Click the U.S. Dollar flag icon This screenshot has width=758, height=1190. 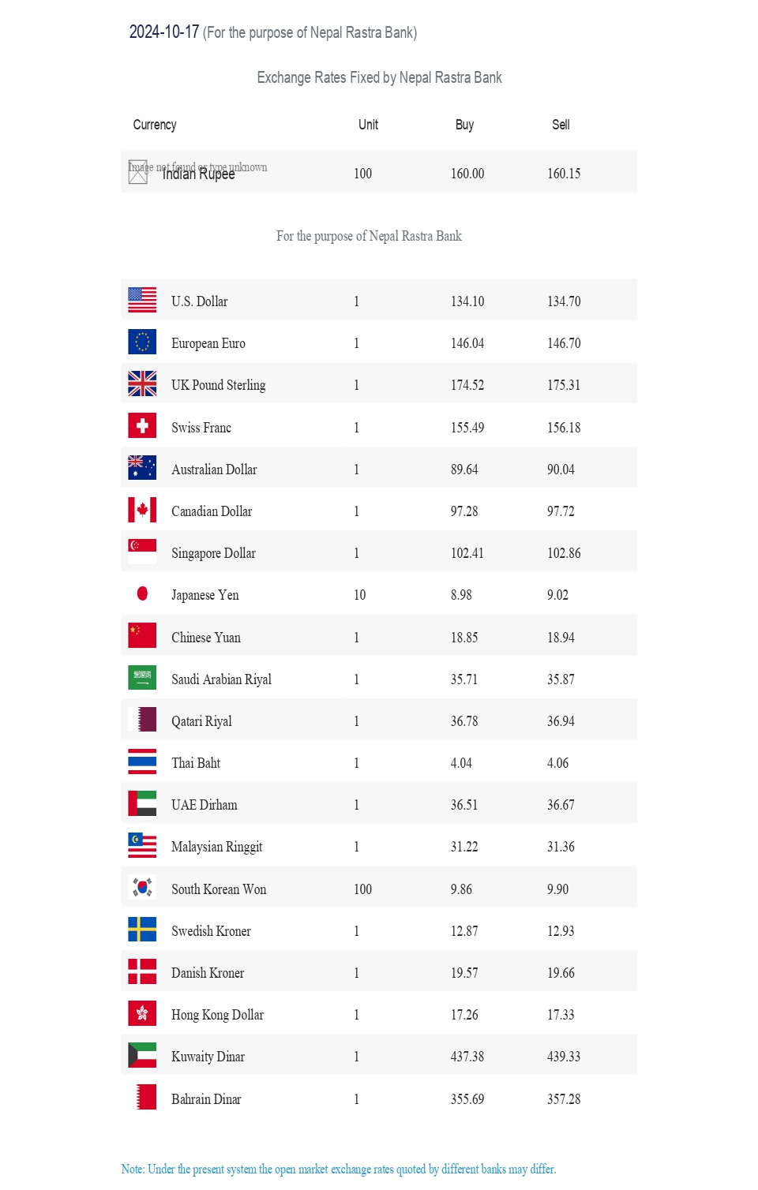click(142, 300)
